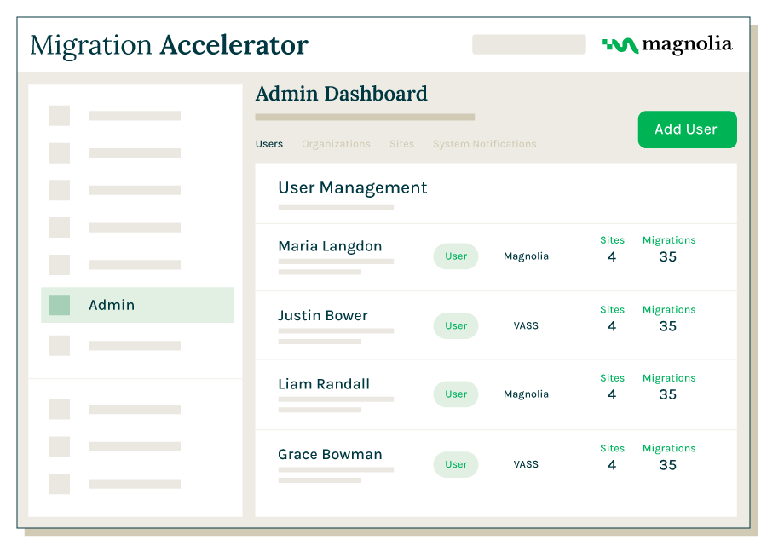Image resolution: width=767 pixels, height=546 pixels.
Task: Select the Grace Bowman user name
Action: pyautogui.click(x=330, y=454)
